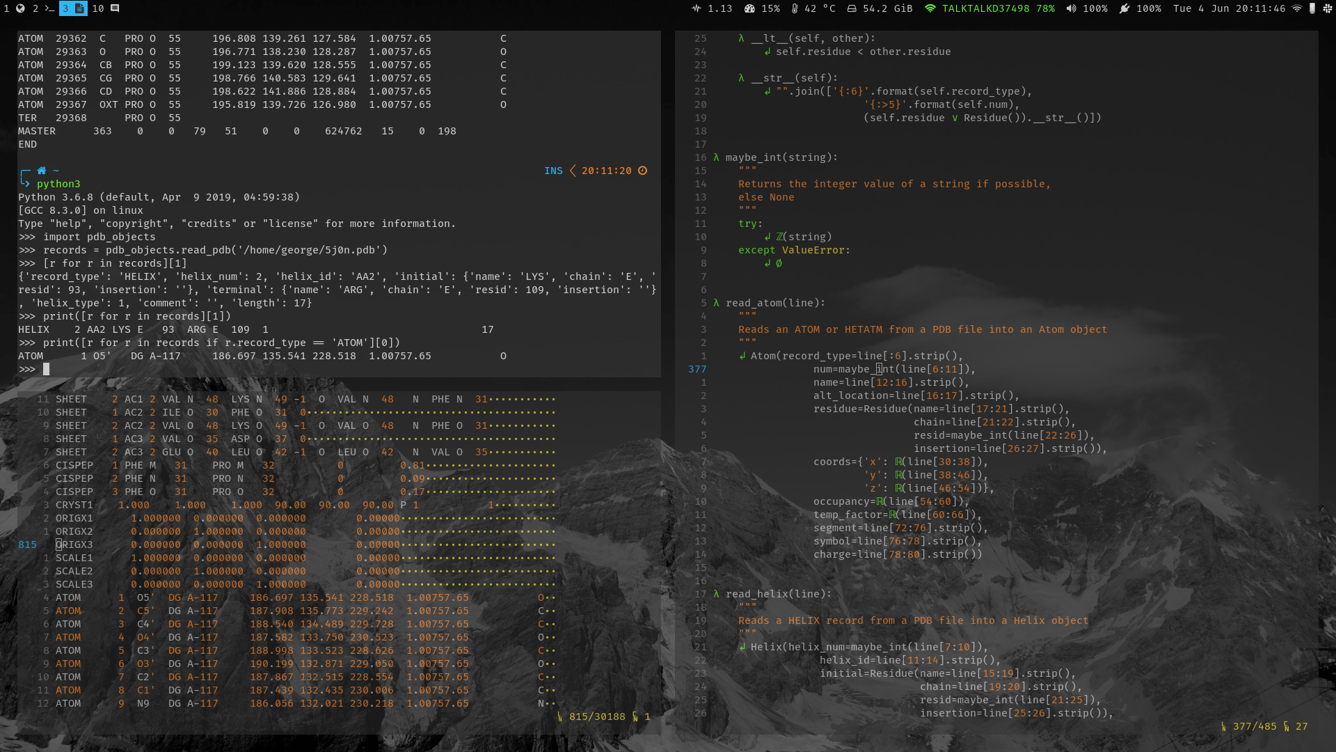The image size is (1336, 752).
Task: Toggle the INS mode indicator
Action: pos(553,171)
